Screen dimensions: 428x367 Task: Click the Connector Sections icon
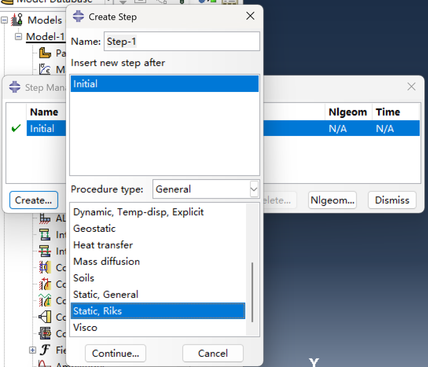point(45,333)
